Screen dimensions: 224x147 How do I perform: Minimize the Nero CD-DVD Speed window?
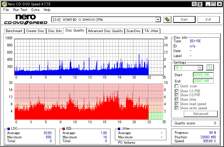pyautogui.click(x=208, y=4)
